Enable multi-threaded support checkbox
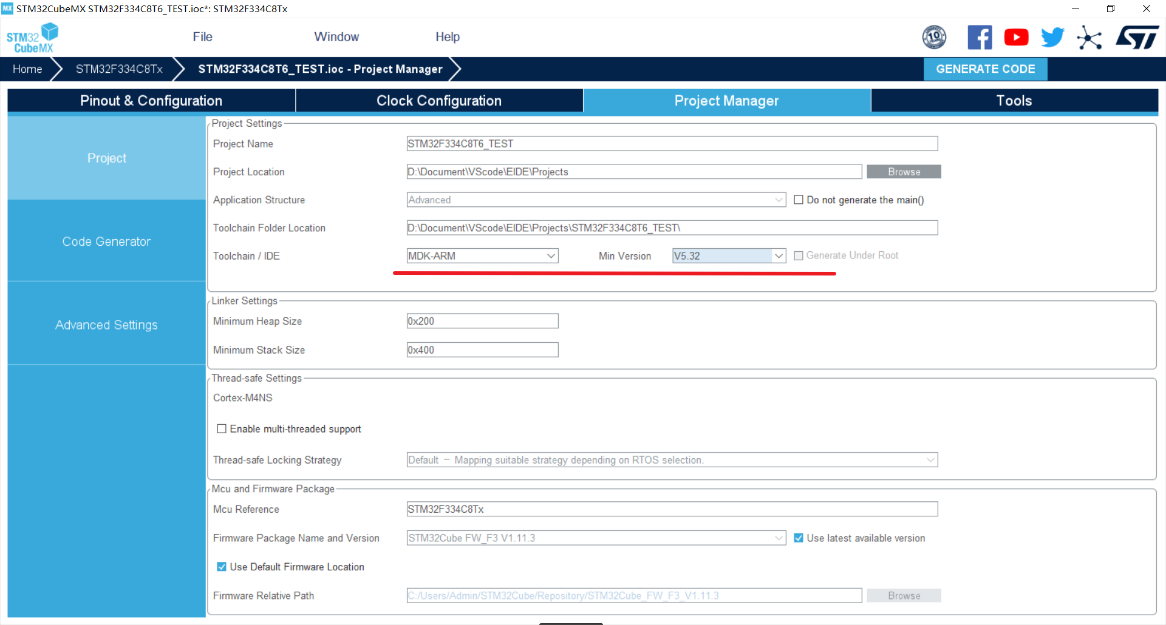The image size is (1166, 625). pos(222,428)
